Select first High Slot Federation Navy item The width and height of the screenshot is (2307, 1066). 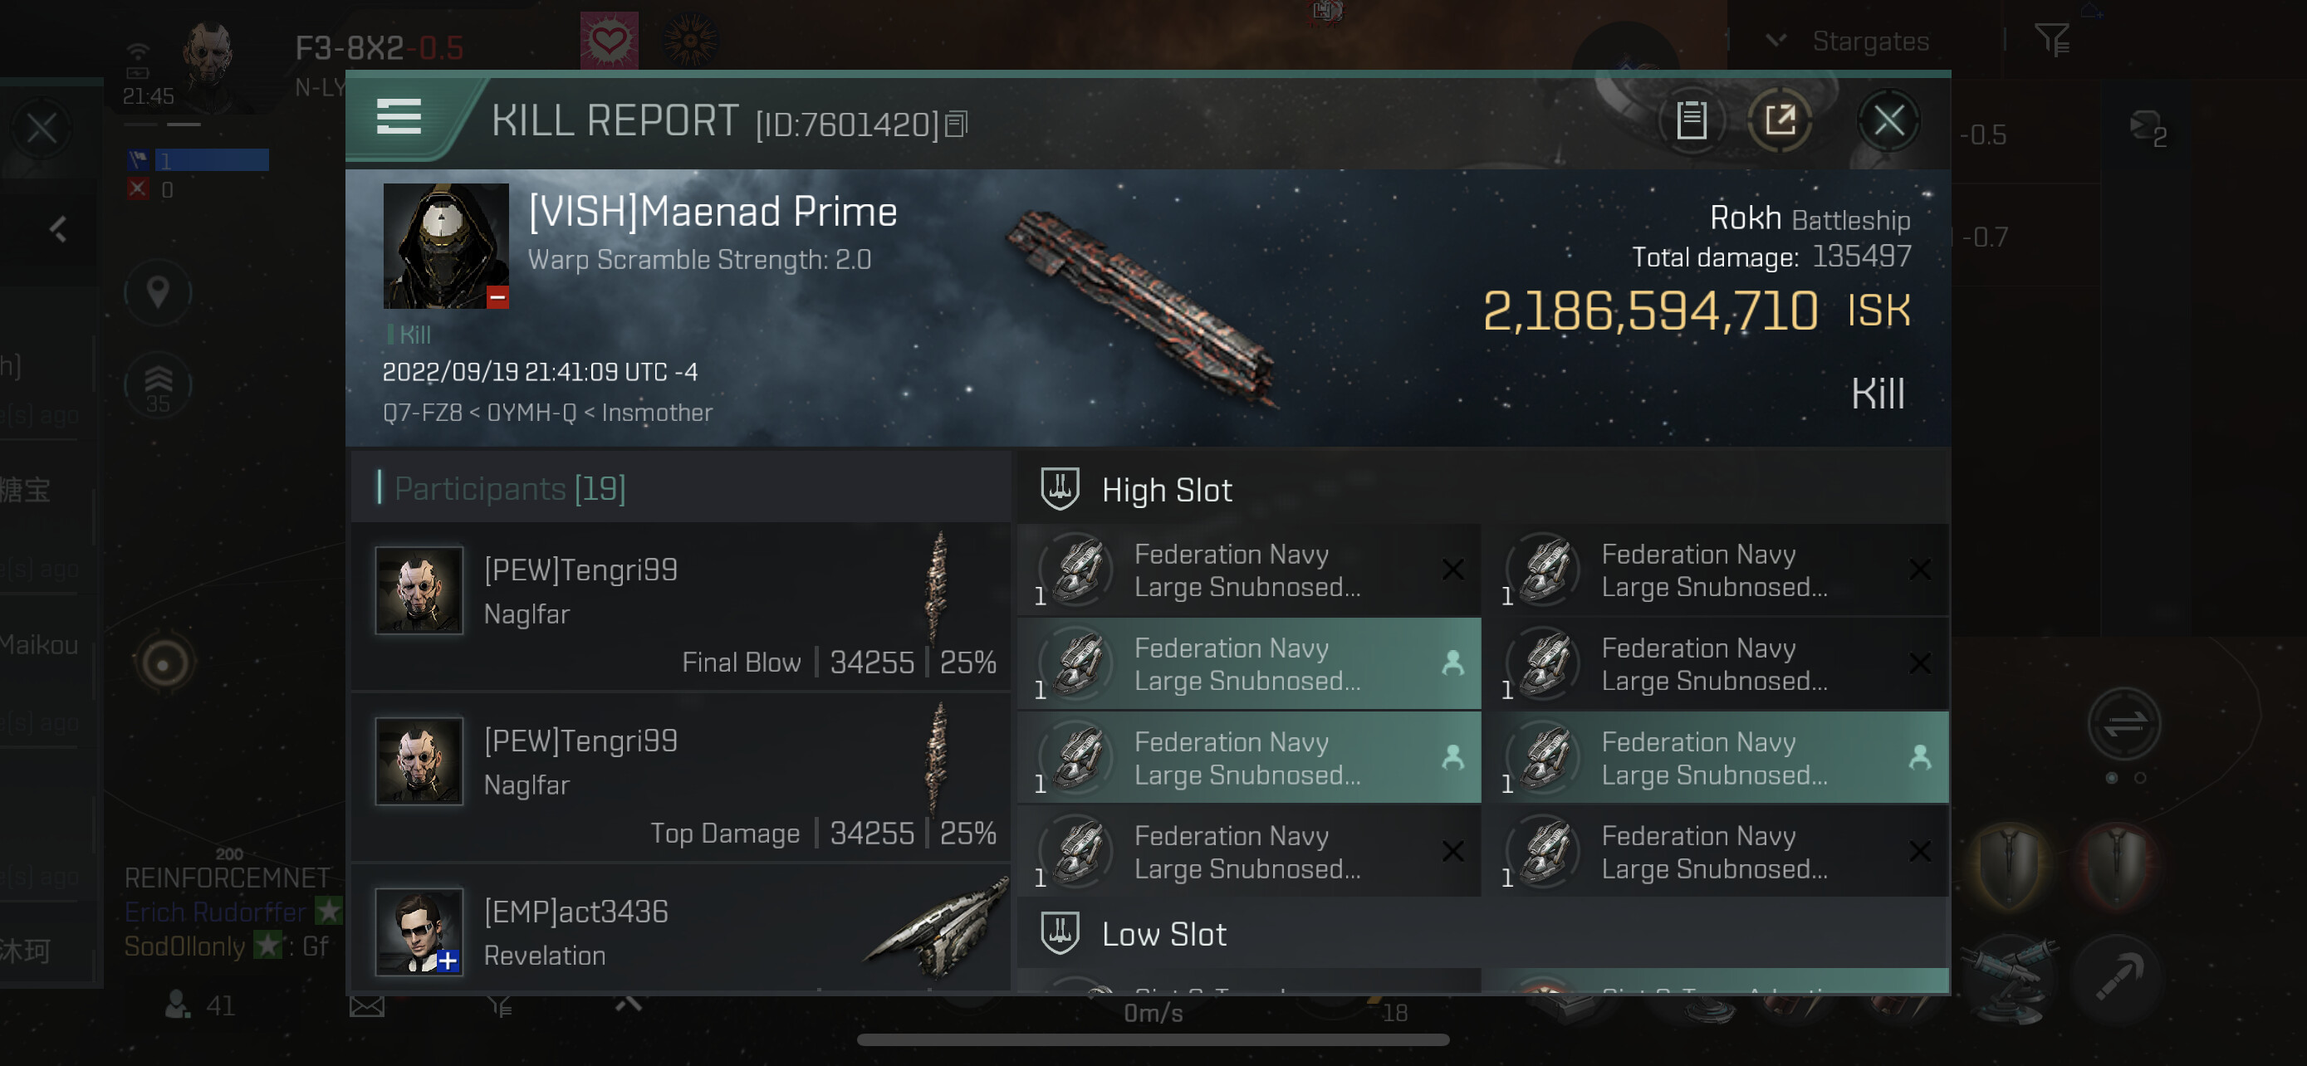1248,570
